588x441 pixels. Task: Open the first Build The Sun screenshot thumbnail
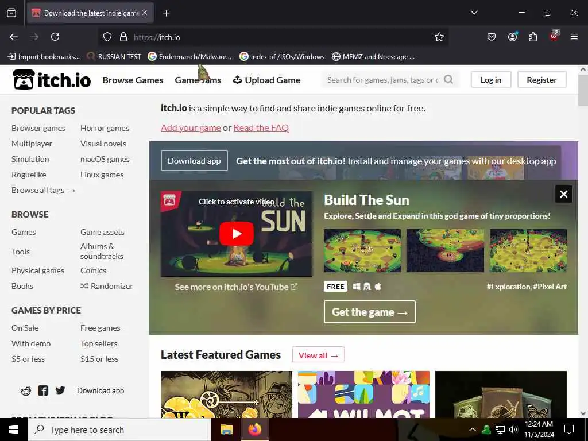coord(362,250)
